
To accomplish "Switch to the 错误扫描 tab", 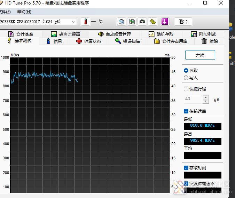I will tap(127, 41).
